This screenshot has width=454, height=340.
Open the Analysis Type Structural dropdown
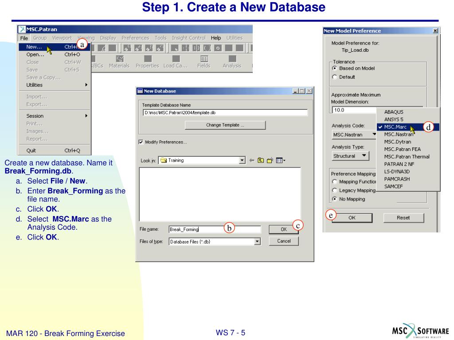tap(350, 156)
